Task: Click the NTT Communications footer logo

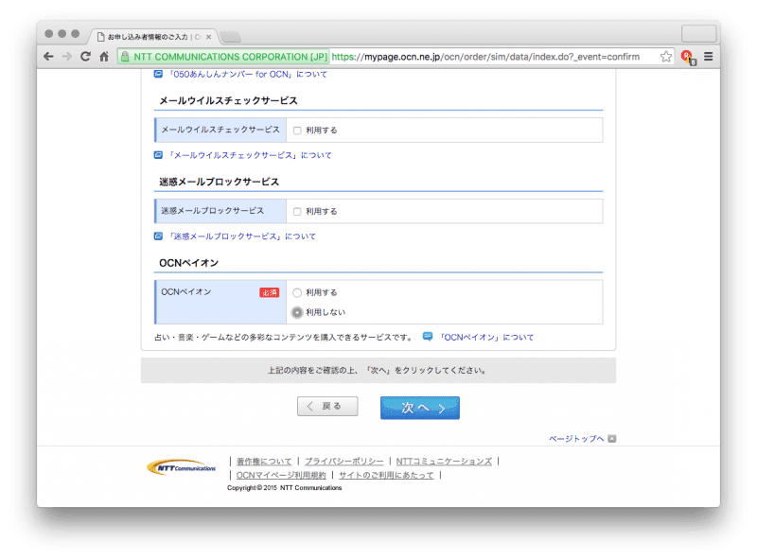Action: pyautogui.click(x=181, y=467)
